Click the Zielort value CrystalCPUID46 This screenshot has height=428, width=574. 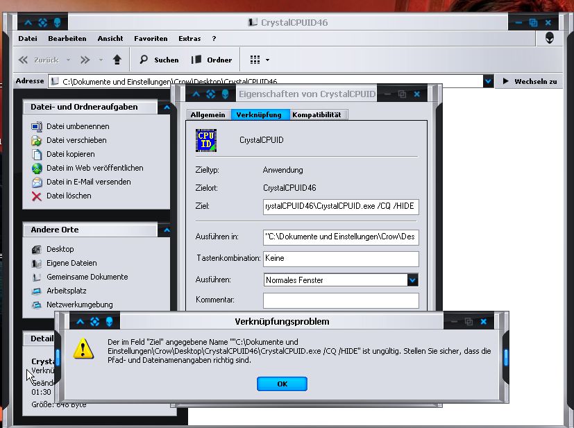(x=289, y=188)
